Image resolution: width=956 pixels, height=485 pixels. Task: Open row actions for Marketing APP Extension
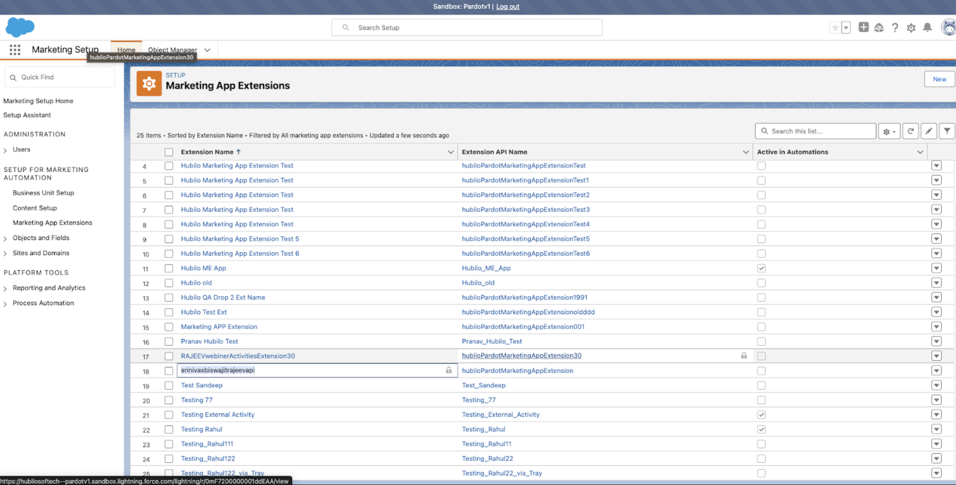click(x=936, y=327)
